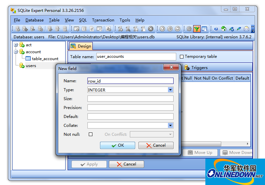Click the horizontal scrollbar in fields grid
Viewport: 265px width, 185px height.
[x=201, y=144]
